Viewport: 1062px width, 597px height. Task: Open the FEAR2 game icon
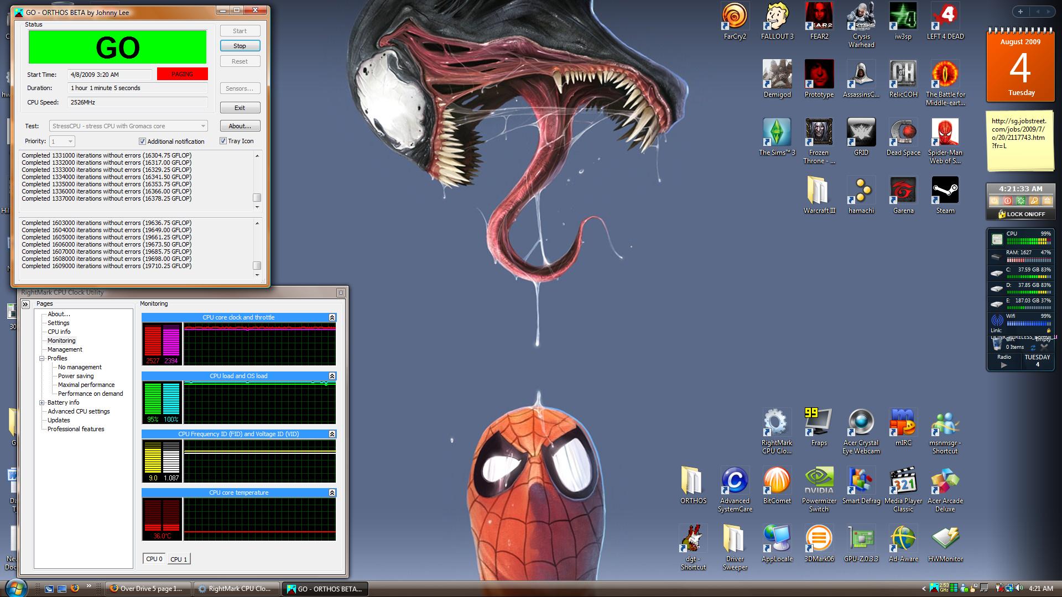(x=819, y=22)
